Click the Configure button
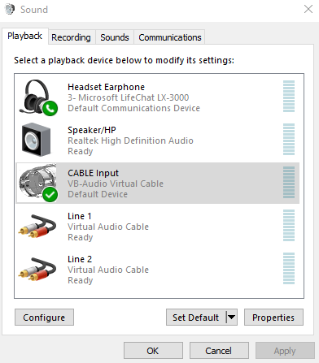 (44, 318)
